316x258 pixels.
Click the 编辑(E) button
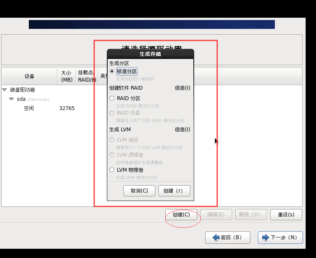tap(216, 214)
